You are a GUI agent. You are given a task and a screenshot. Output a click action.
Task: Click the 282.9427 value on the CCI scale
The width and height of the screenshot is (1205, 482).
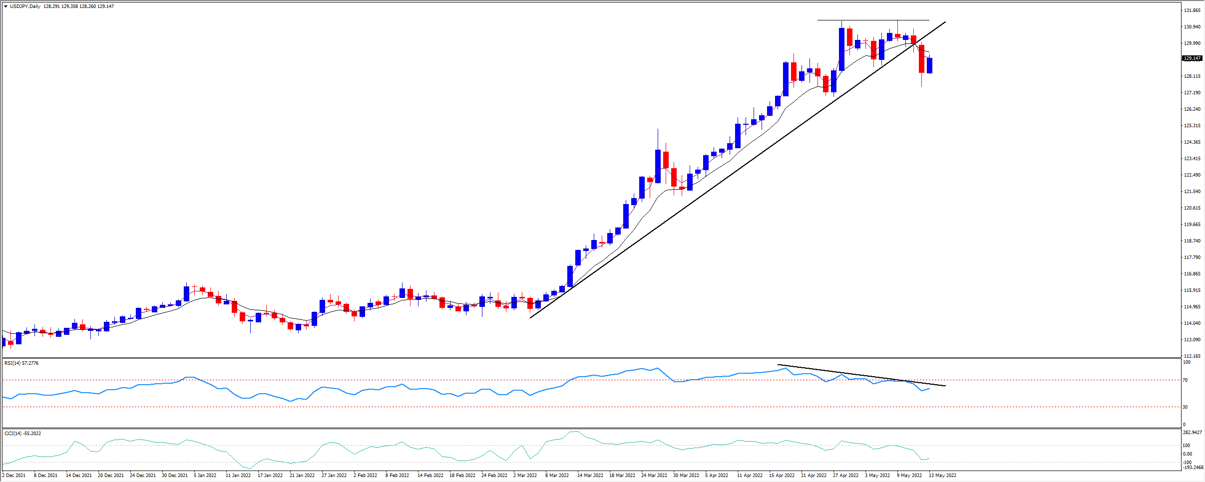point(1193,433)
